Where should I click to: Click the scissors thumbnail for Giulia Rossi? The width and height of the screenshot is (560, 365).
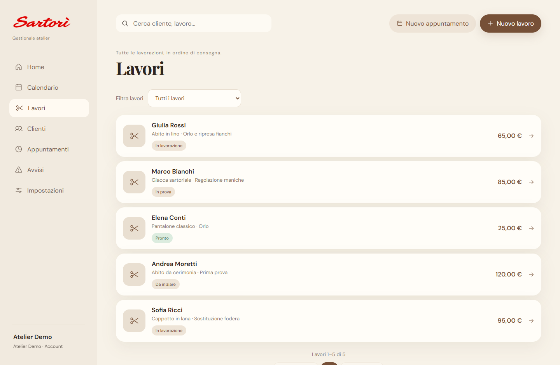[x=134, y=136]
